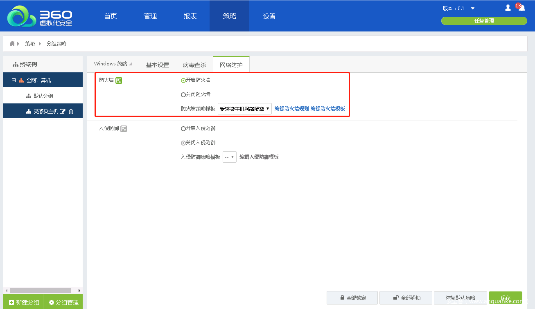Open the 报表 menu in top navigation

pos(190,16)
